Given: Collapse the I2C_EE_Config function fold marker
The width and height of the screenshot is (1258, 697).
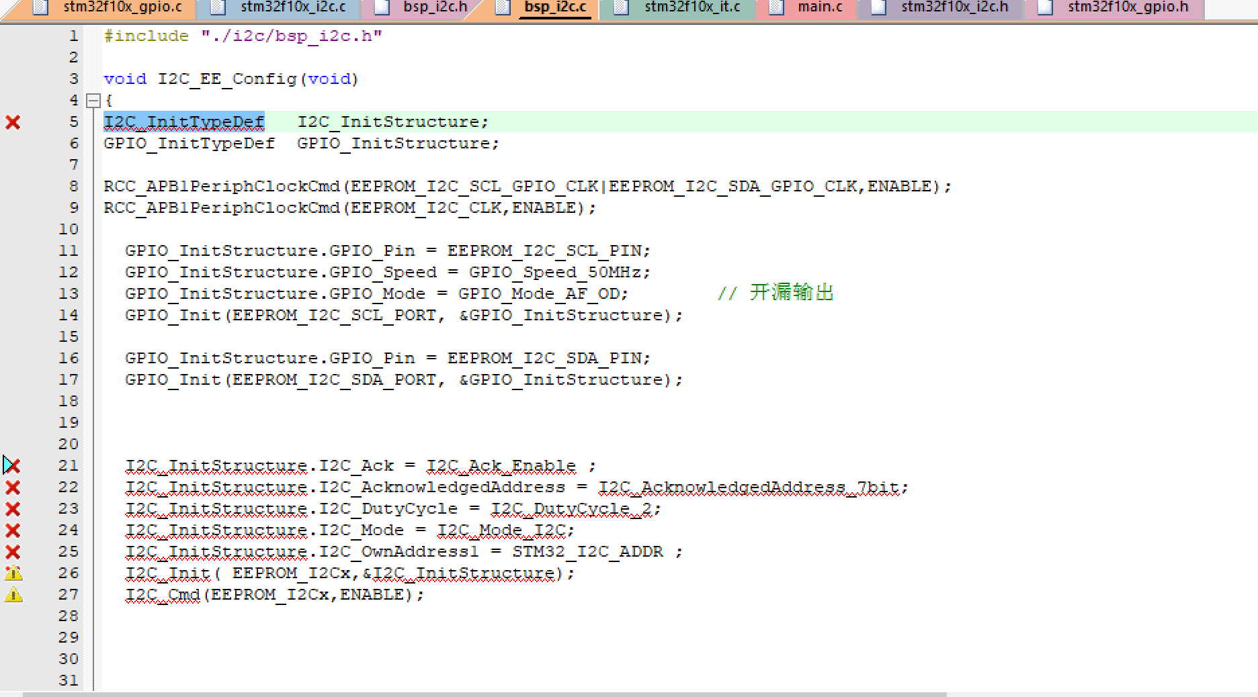Looking at the screenshot, I should click(x=93, y=101).
